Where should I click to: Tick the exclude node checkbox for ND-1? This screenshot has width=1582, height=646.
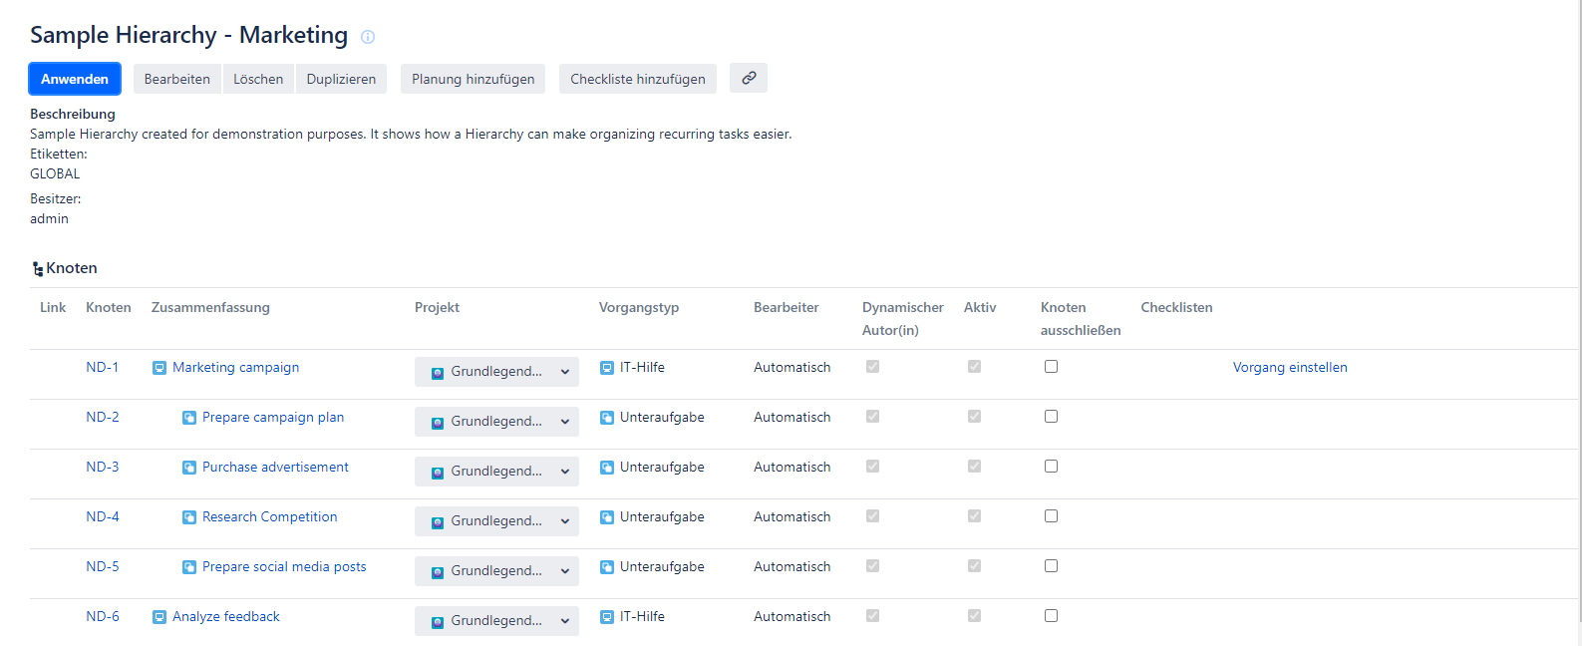point(1051,367)
